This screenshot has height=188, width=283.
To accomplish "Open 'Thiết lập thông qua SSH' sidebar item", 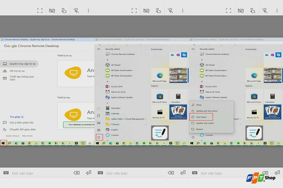I will 18,78.
